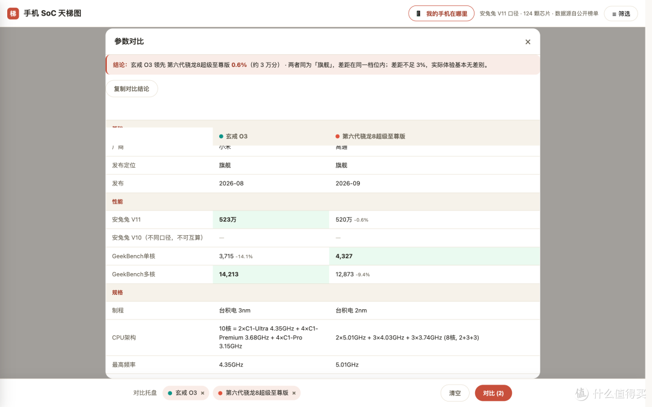
Task: Click the GeekBench多核 row label
Action: point(133,274)
